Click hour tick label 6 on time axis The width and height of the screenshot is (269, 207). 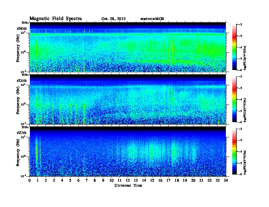(x=78, y=180)
